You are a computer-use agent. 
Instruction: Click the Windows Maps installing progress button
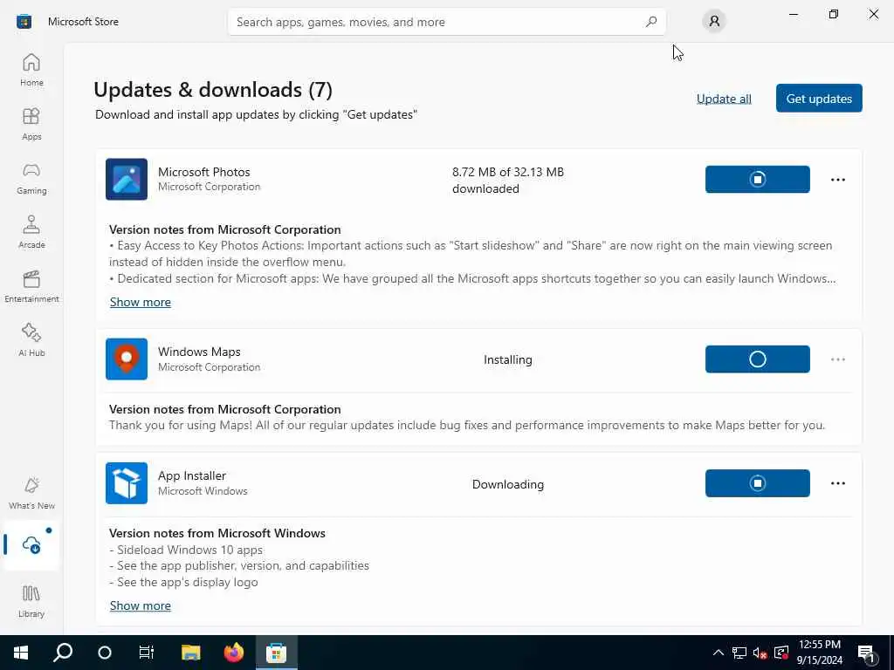(757, 359)
